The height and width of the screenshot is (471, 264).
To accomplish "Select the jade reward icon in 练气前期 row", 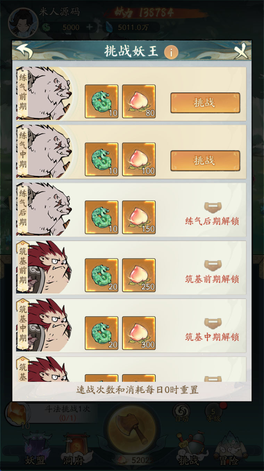I will (x=101, y=101).
